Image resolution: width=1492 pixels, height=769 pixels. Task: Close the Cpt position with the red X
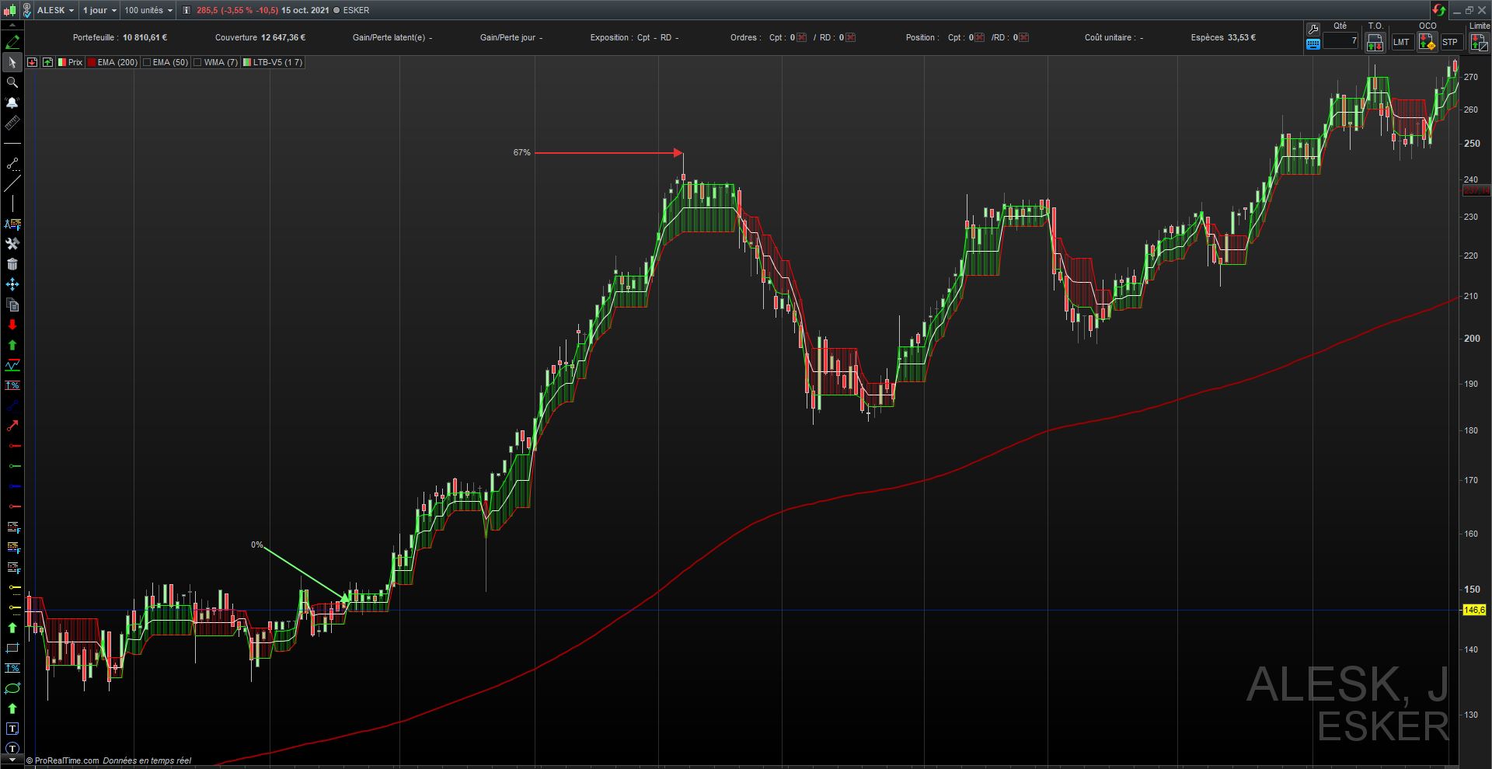click(979, 37)
